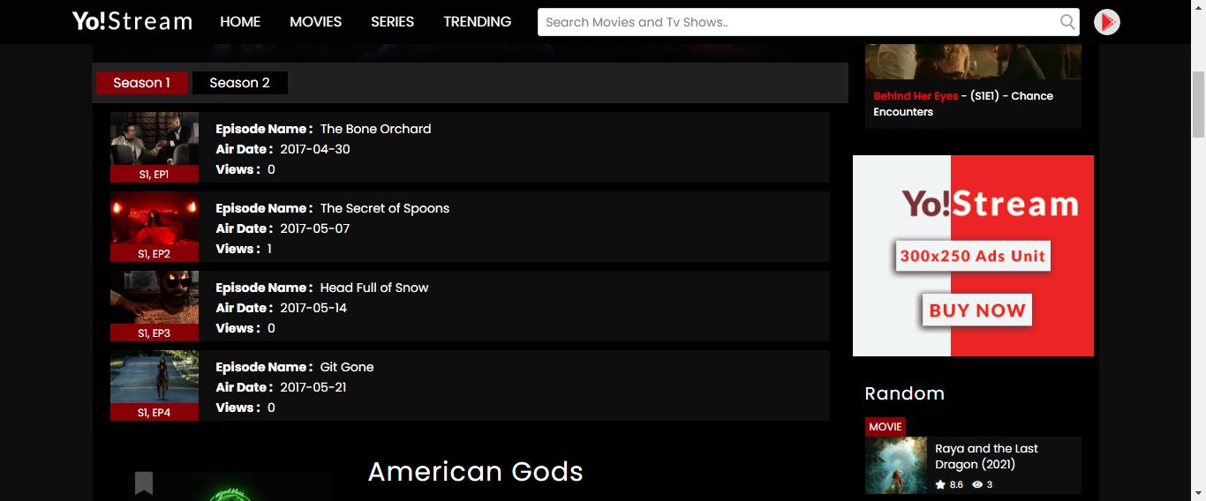Image resolution: width=1206 pixels, height=501 pixels.
Task: Click the S1, EP2 red label
Action: (155, 254)
